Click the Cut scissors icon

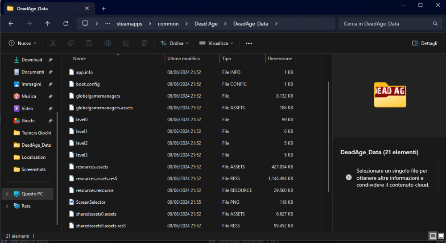point(53,43)
